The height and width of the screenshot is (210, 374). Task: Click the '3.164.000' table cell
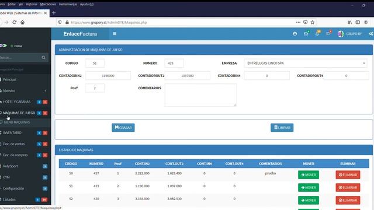pyautogui.click(x=142, y=198)
